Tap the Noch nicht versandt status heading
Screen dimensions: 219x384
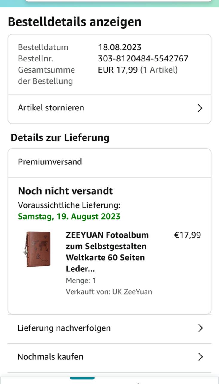coord(66,191)
